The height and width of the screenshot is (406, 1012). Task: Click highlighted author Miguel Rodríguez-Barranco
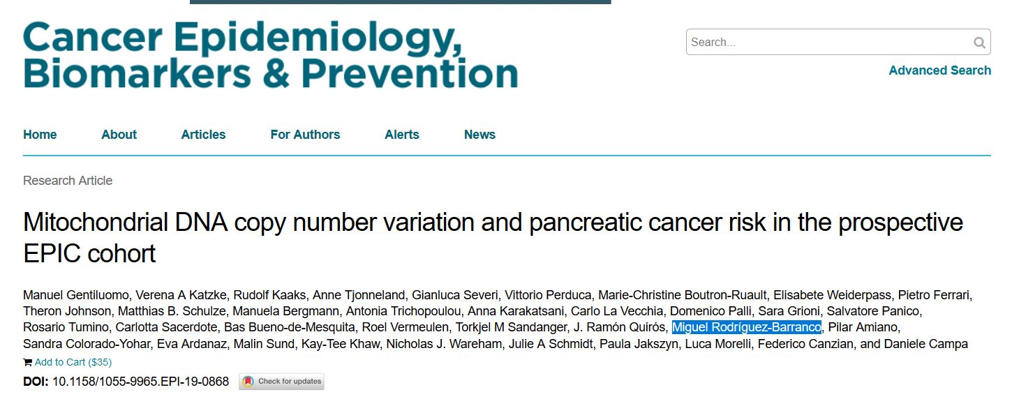click(x=746, y=327)
